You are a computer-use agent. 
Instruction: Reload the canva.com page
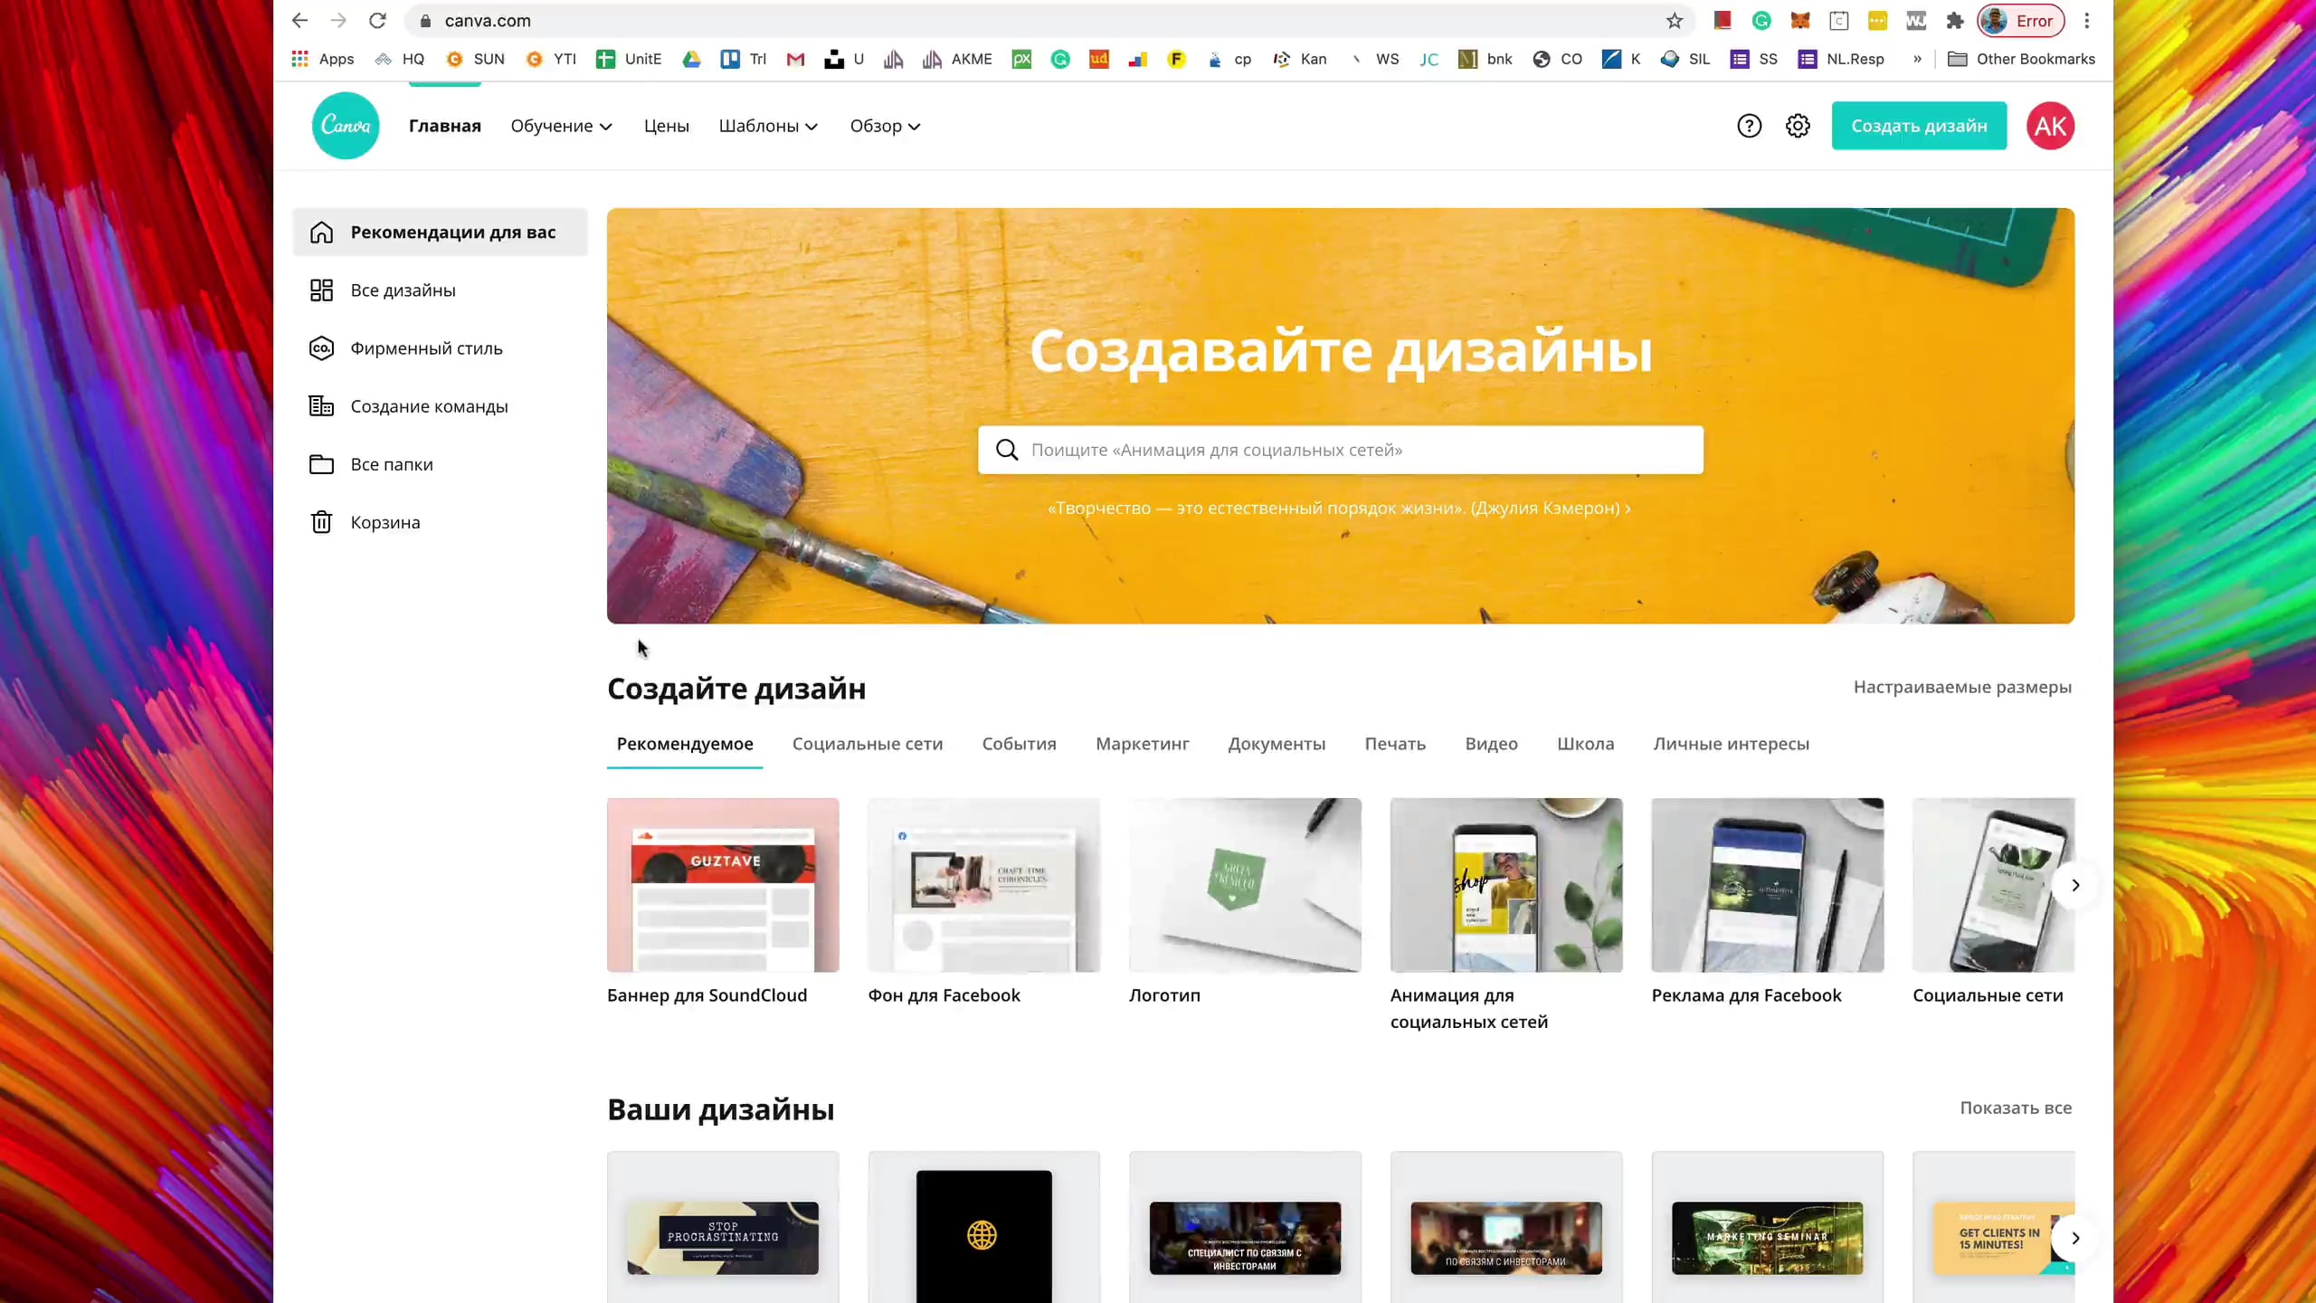[x=377, y=21]
